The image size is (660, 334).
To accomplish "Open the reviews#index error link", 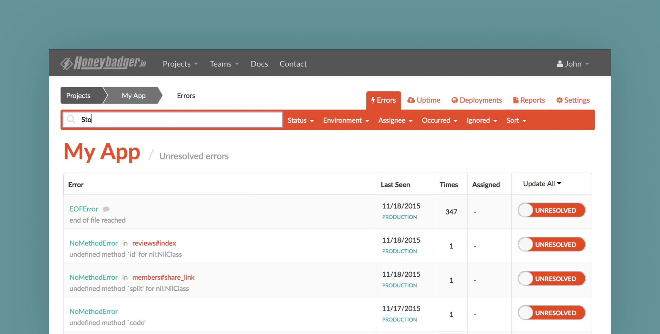I will (x=154, y=243).
